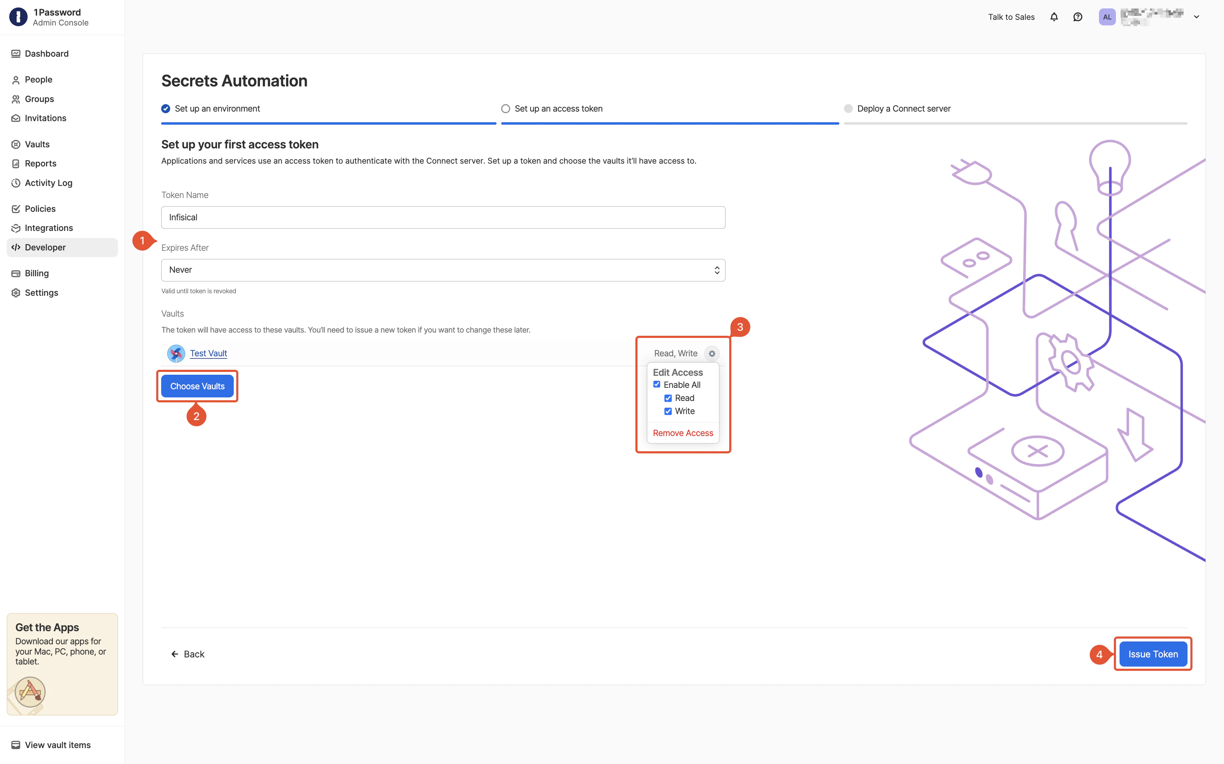Viewport: 1224px width, 764px height.
Task: Click the App Store icon in Get the Apps
Action: (x=30, y=692)
